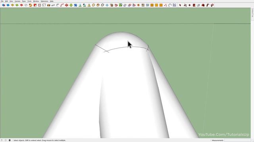Open the Window menu
Screen dimensions: 254x142
click(36, 1)
